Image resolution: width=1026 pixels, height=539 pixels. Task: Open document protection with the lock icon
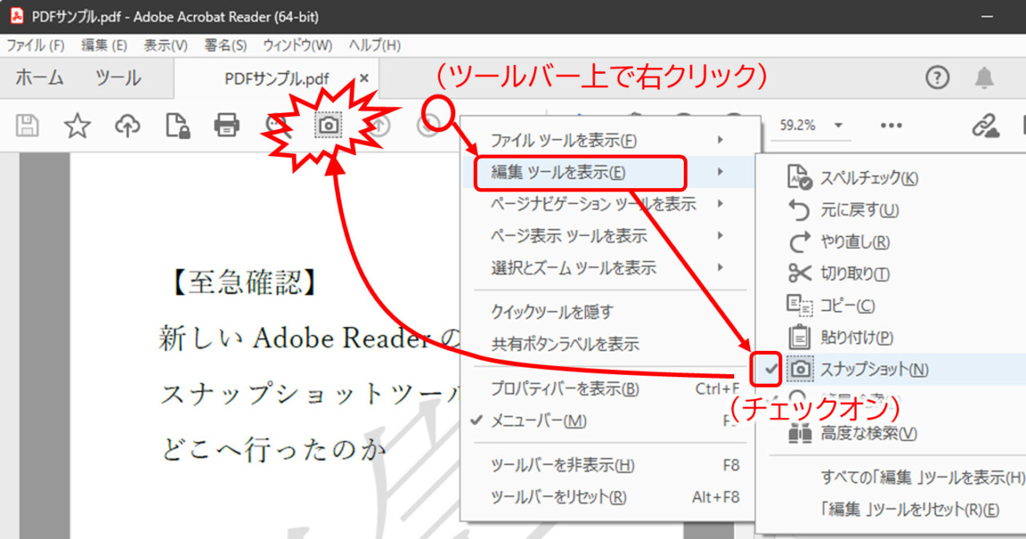click(x=178, y=125)
